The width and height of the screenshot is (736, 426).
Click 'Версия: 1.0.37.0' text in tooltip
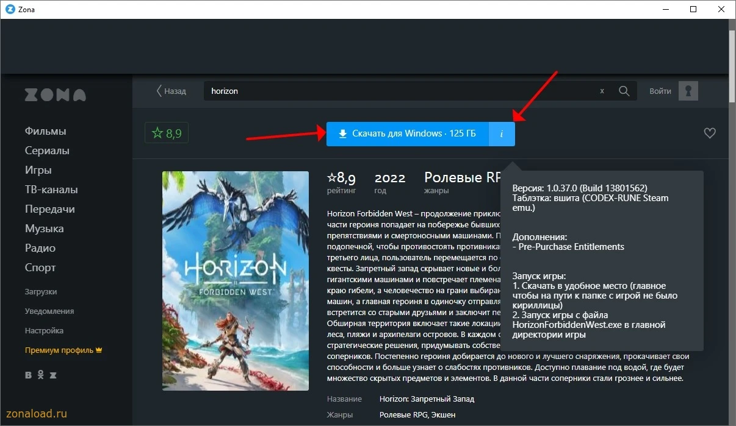(x=580, y=188)
